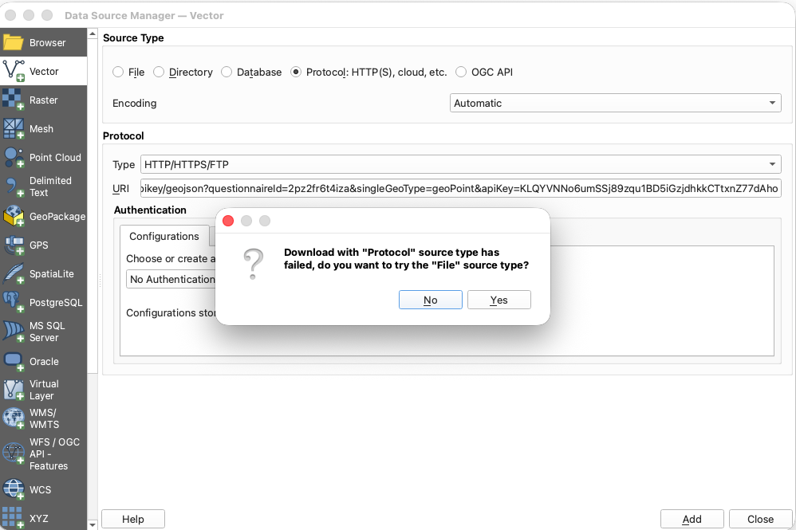Click the Add button
Viewport: 796px width, 530px height.
pos(692,519)
